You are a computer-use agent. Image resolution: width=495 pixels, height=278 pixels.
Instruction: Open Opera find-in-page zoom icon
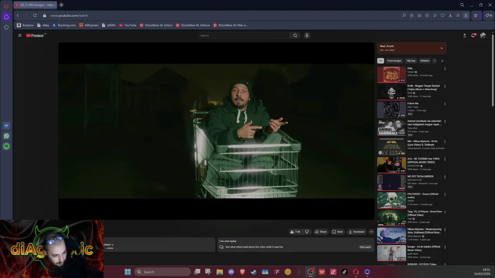(x=404, y=15)
